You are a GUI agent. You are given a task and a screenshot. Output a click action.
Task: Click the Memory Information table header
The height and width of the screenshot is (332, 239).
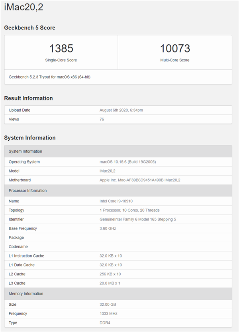tap(118, 294)
